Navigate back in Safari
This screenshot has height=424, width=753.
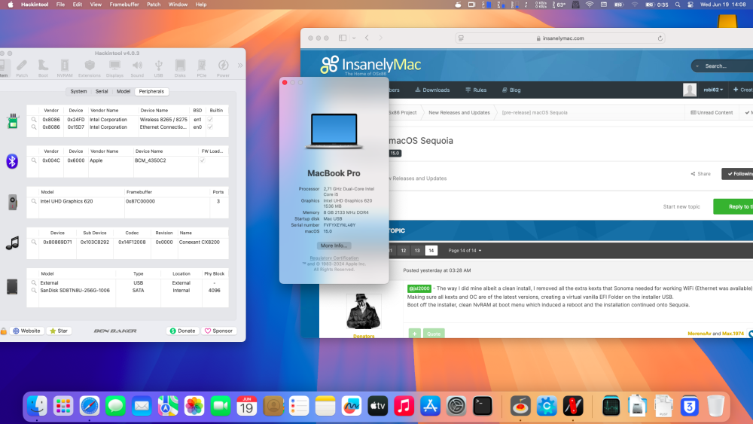click(x=367, y=38)
